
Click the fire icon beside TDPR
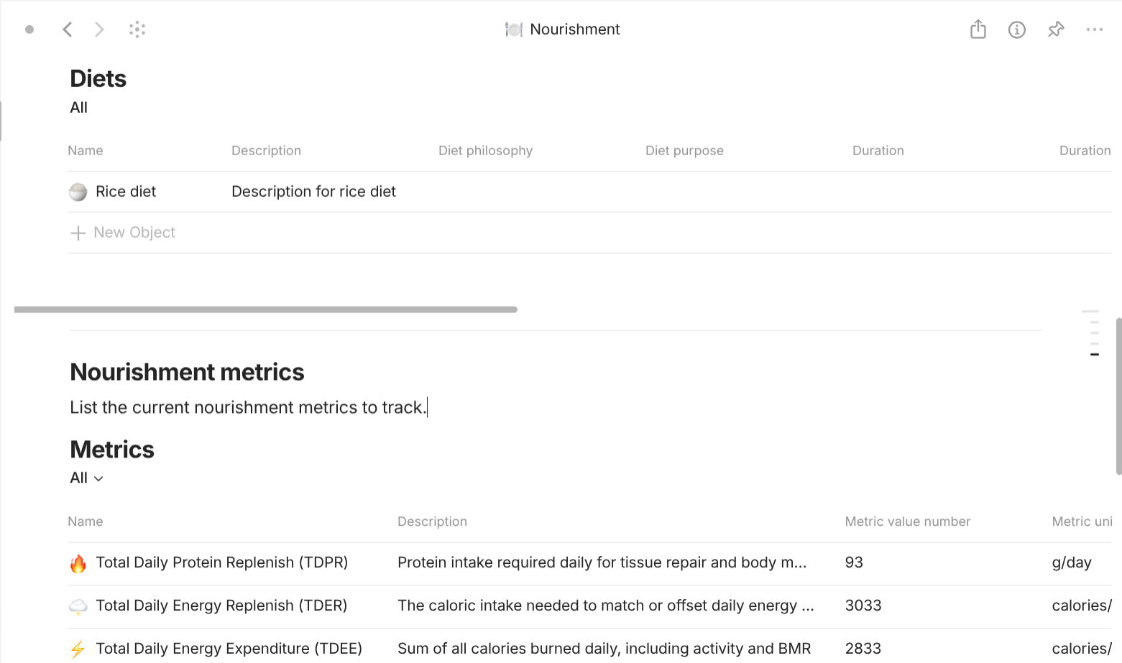pyautogui.click(x=79, y=563)
